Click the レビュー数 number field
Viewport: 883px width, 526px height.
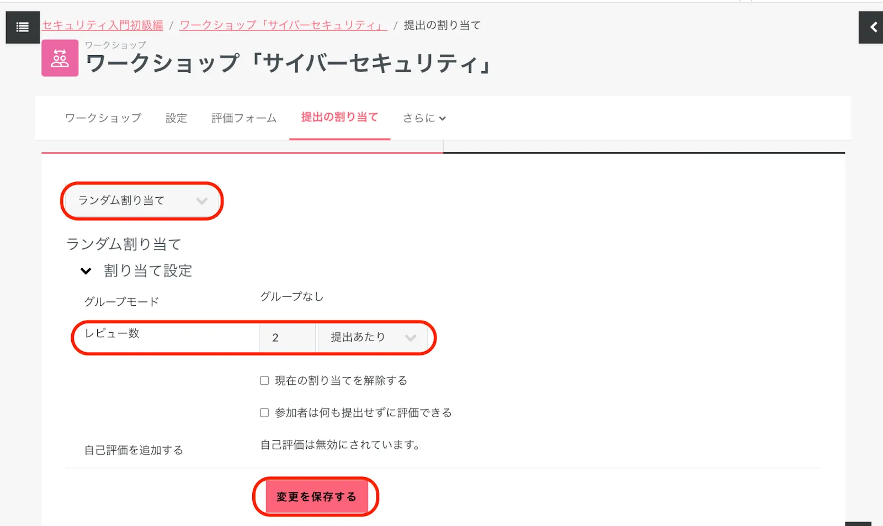click(287, 338)
